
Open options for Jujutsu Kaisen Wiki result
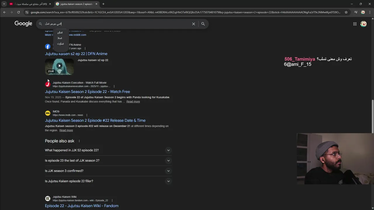pos(112,201)
